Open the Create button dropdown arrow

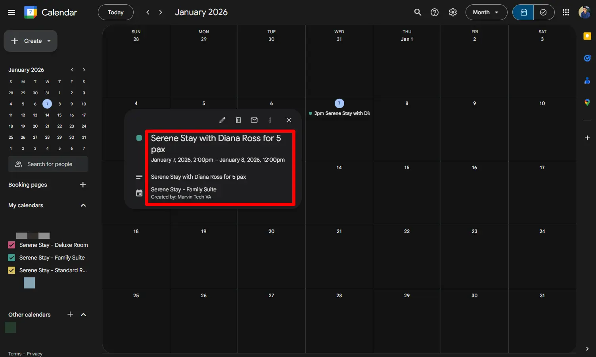pyautogui.click(x=49, y=41)
